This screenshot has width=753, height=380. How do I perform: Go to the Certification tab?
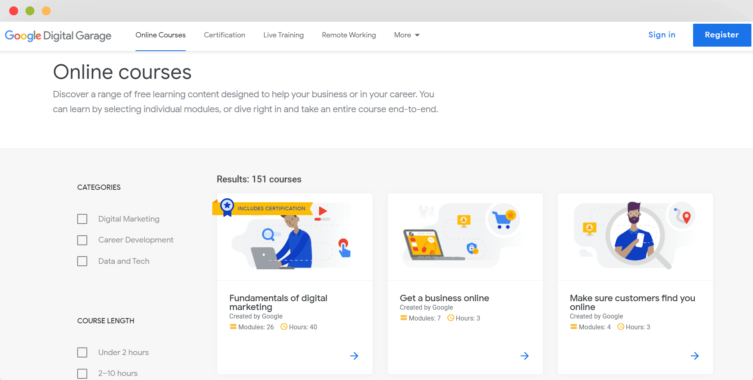coord(224,35)
